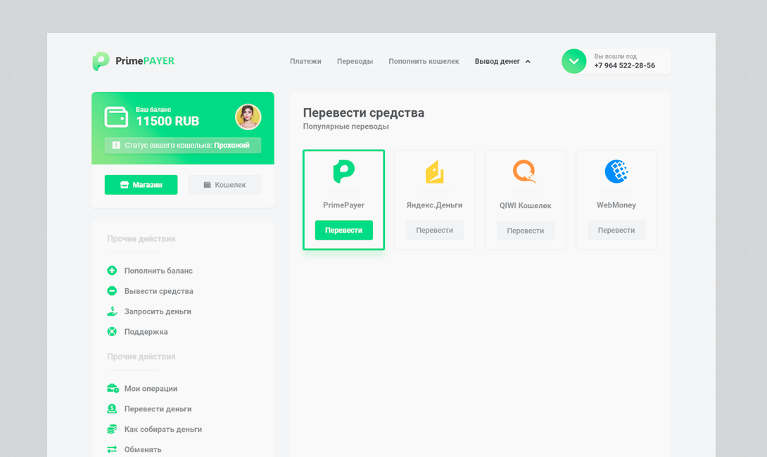The image size is (767, 457).
Task: Click the Яндекс.Деньги card label text
Action: (434, 205)
